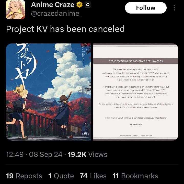184x184 pixels.
Task: Open Anime Craze's profile avatar
Action: coord(15,10)
